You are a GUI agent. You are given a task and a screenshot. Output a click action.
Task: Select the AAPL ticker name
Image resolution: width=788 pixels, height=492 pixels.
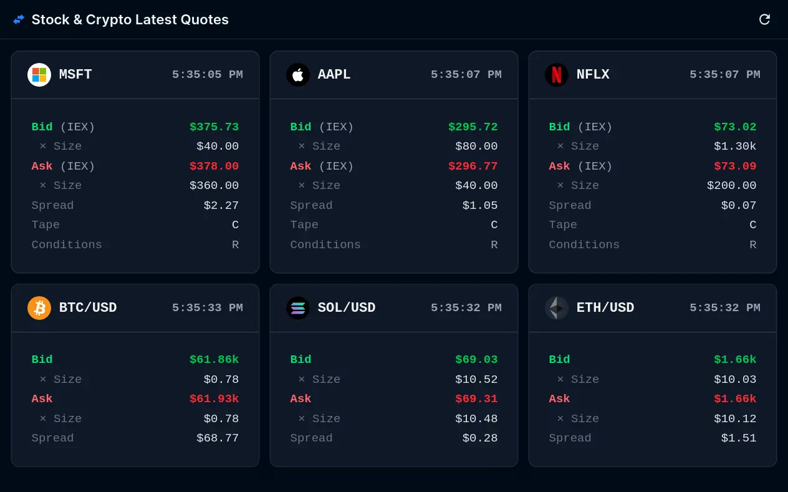(334, 75)
